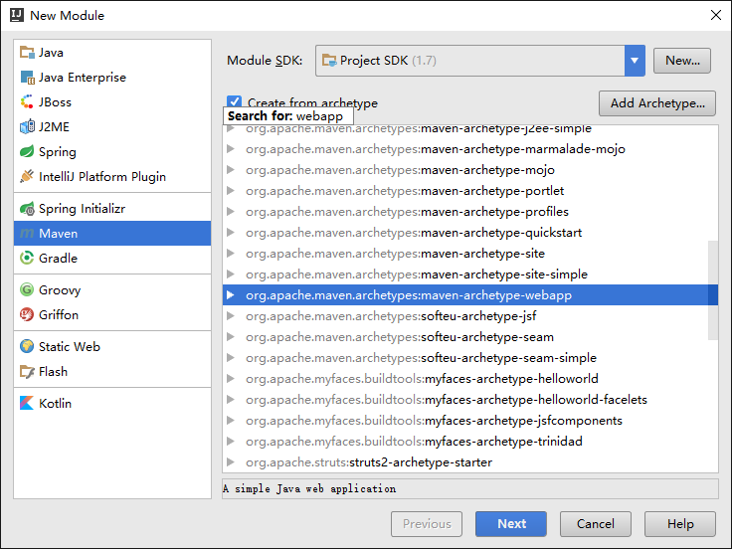Click the archetype list vertical scrollbar
This screenshot has width=732, height=549.
click(712, 288)
